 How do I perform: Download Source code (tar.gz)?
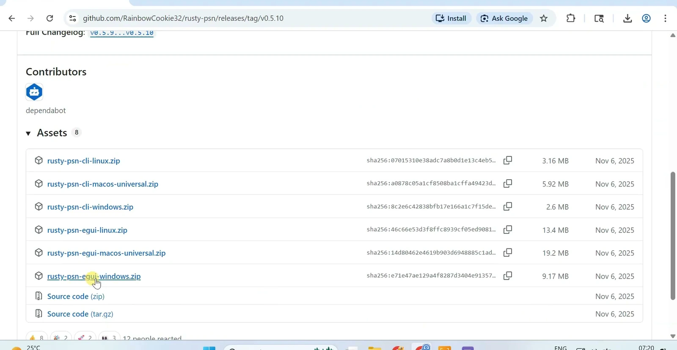click(80, 314)
